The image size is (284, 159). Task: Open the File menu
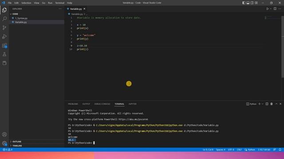point(10,3)
